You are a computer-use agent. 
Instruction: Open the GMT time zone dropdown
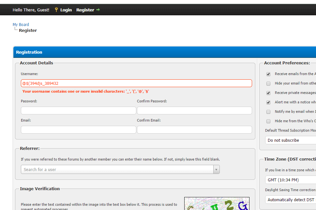click(x=291, y=180)
